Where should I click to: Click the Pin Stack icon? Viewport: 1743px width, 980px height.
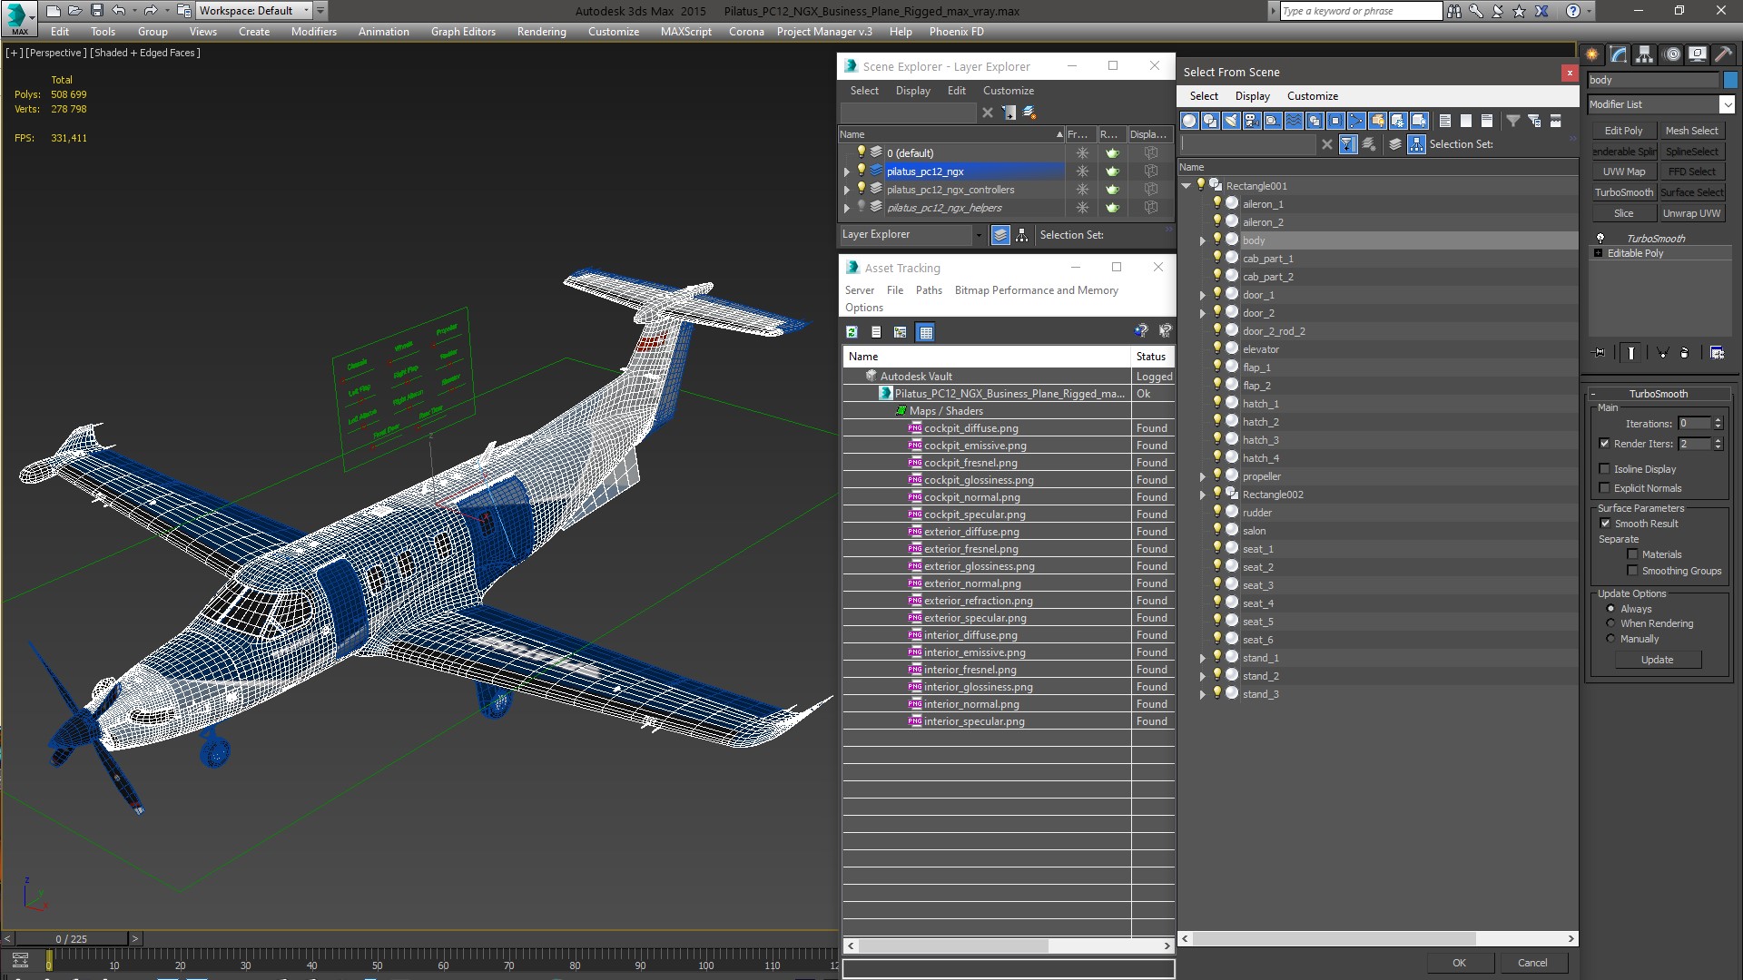(x=1600, y=353)
